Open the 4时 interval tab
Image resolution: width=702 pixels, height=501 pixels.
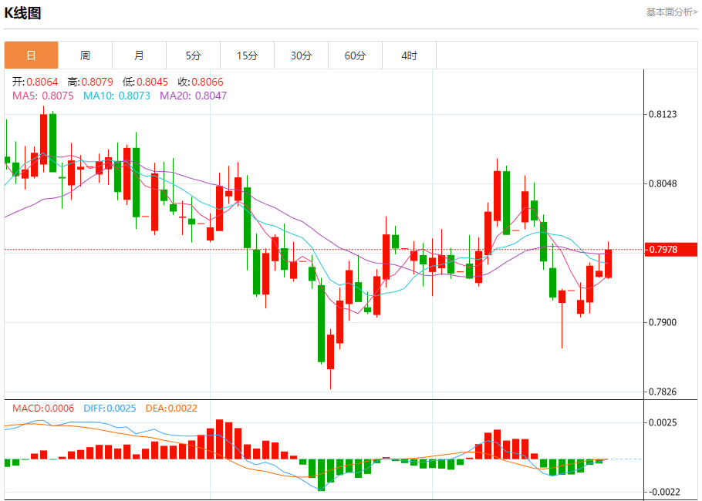coord(409,55)
